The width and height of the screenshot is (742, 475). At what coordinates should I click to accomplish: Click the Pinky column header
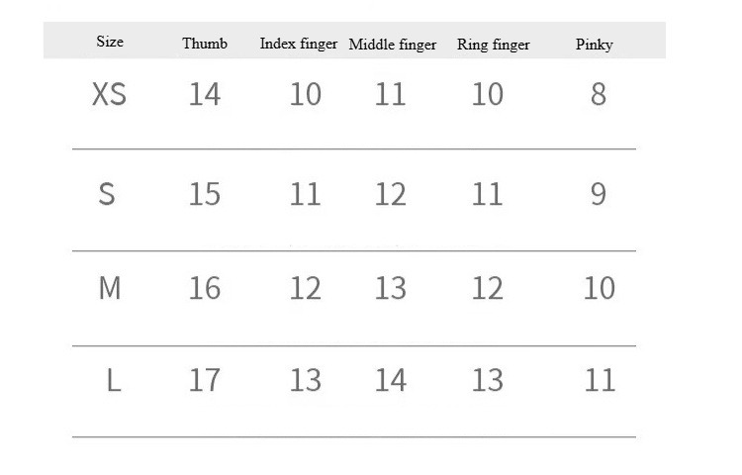click(594, 45)
